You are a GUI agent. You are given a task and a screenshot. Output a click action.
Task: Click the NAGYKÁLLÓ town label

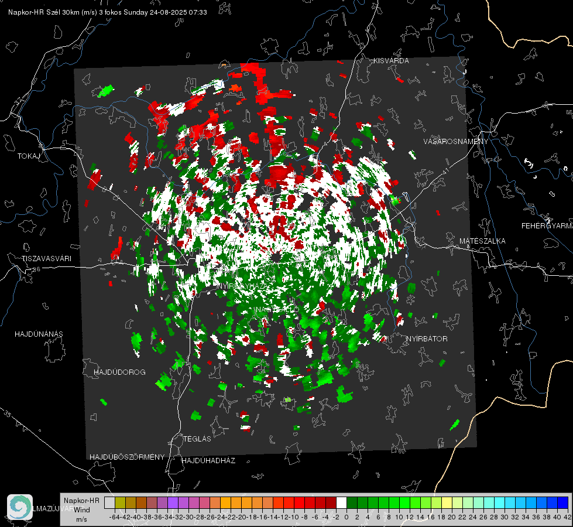277,310
